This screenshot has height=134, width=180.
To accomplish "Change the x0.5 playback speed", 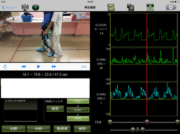I will (84, 67).
